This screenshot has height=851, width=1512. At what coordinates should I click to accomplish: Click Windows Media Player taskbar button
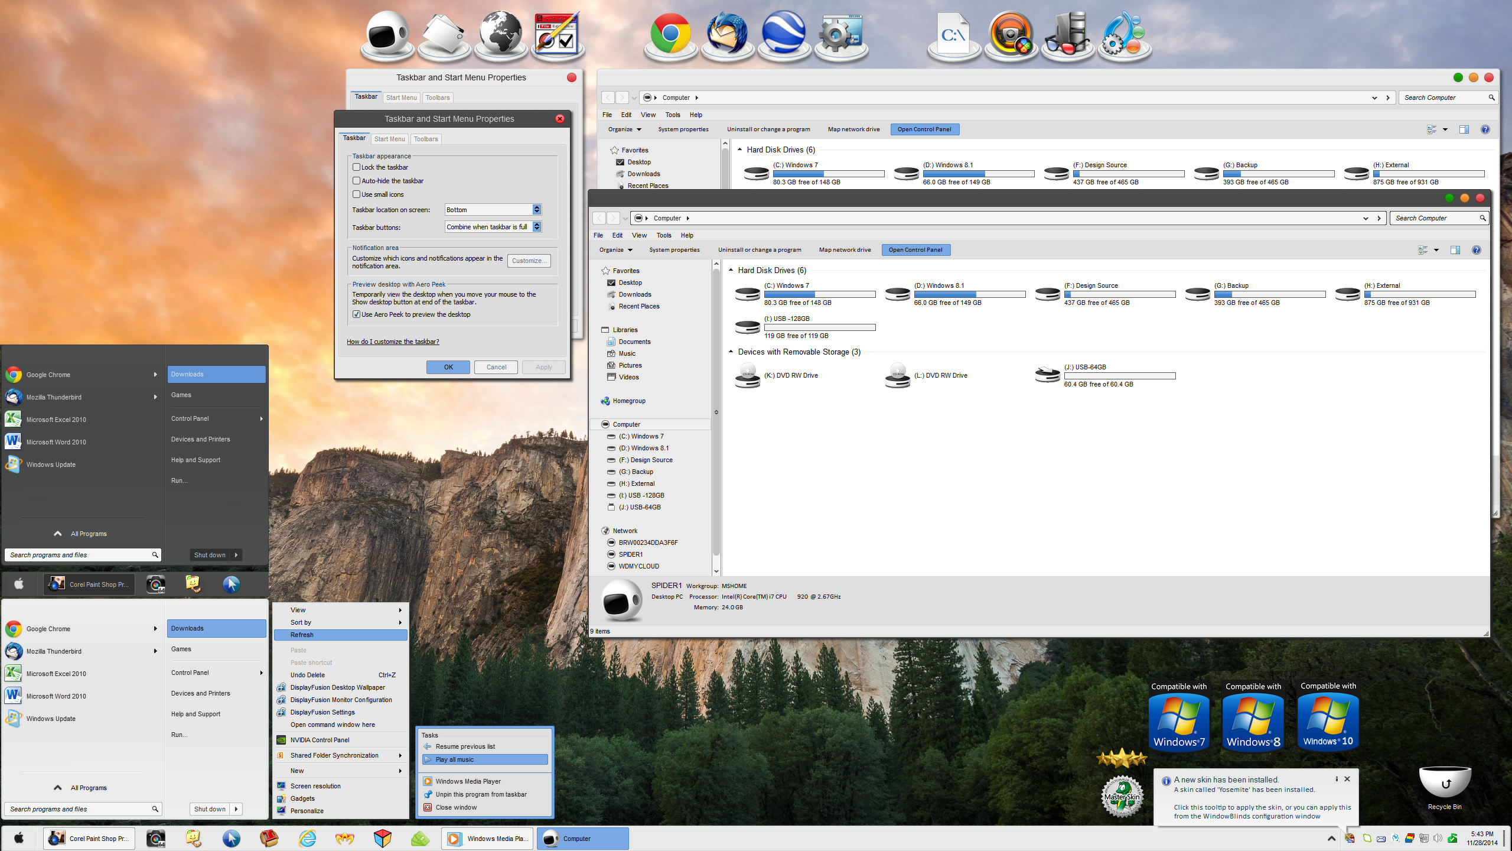(487, 839)
